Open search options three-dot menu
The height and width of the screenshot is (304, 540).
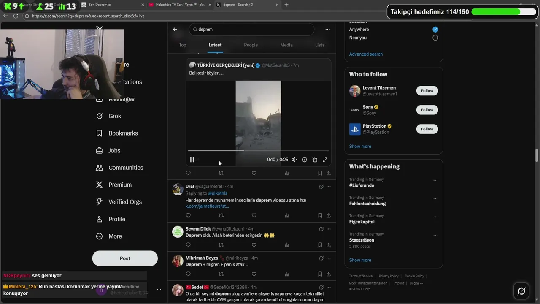[x=327, y=30]
